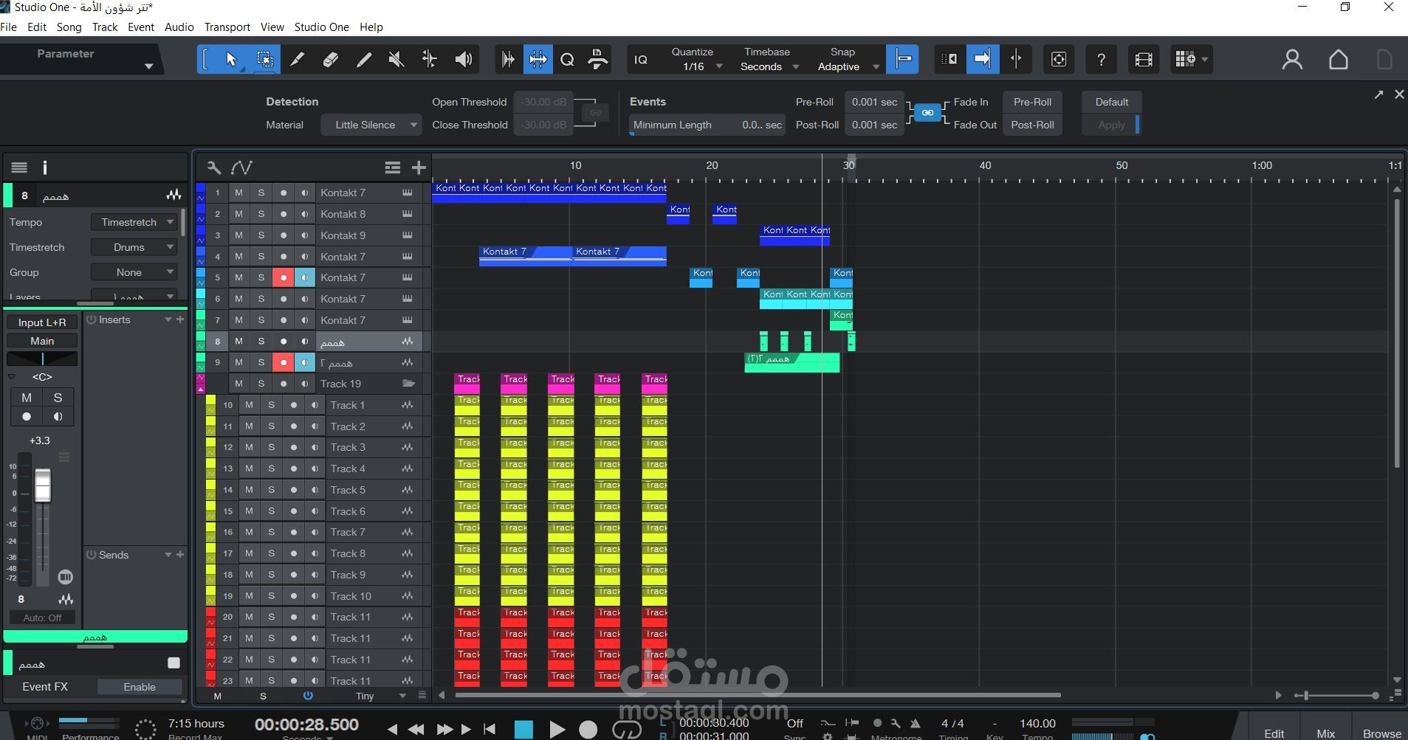1408x740 pixels.
Task: Mute the Kontakt 8 track
Action: click(x=238, y=214)
